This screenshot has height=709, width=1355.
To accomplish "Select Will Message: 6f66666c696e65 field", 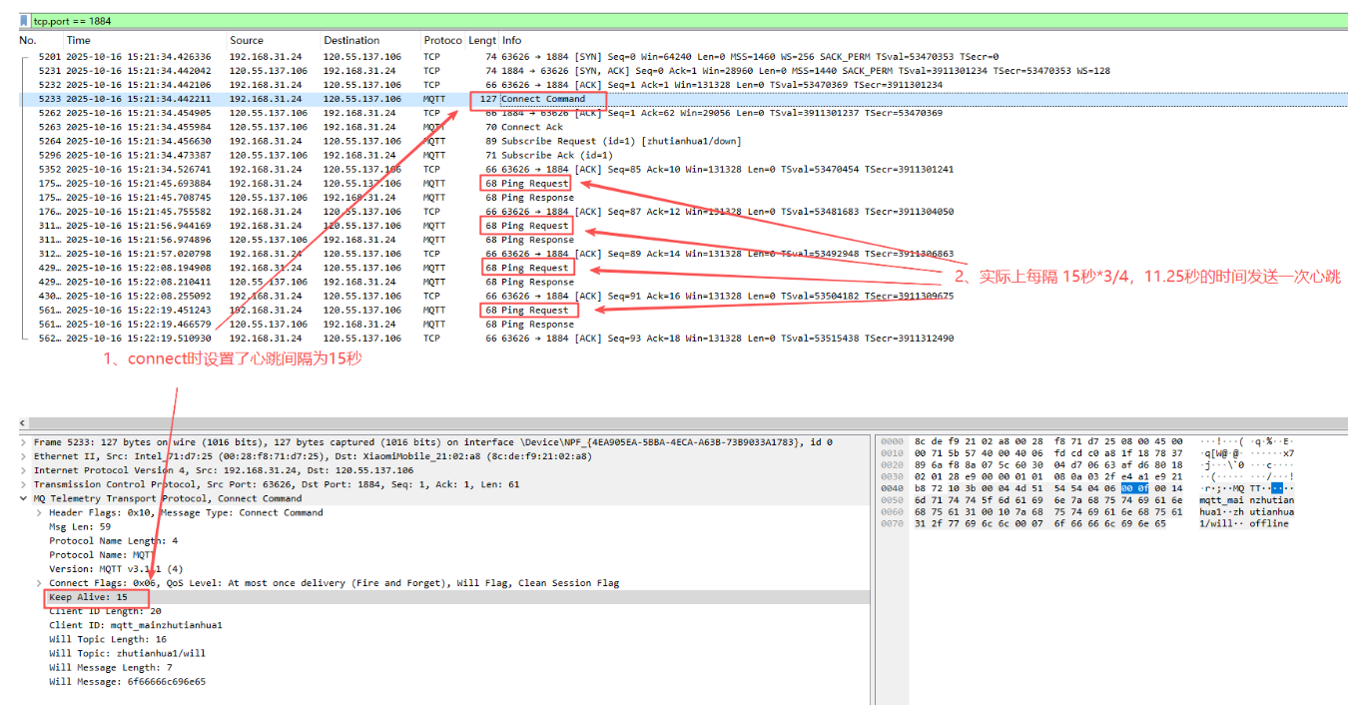I will pyautogui.click(x=127, y=681).
